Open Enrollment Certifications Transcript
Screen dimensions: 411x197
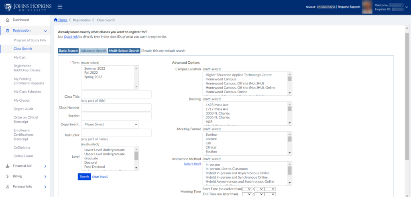(x=24, y=135)
